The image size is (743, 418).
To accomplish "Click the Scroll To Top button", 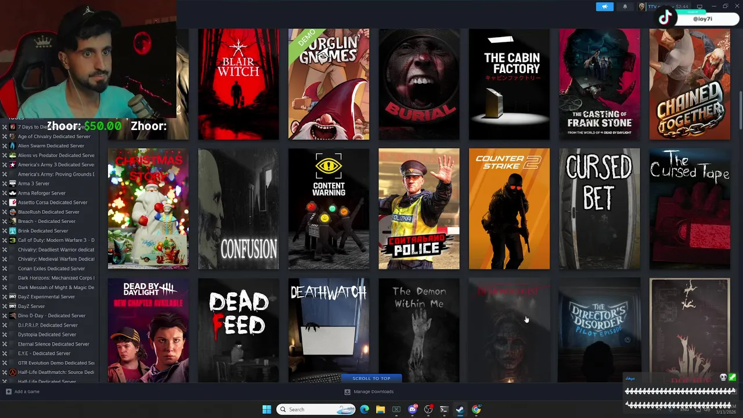I will [x=371, y=379].
